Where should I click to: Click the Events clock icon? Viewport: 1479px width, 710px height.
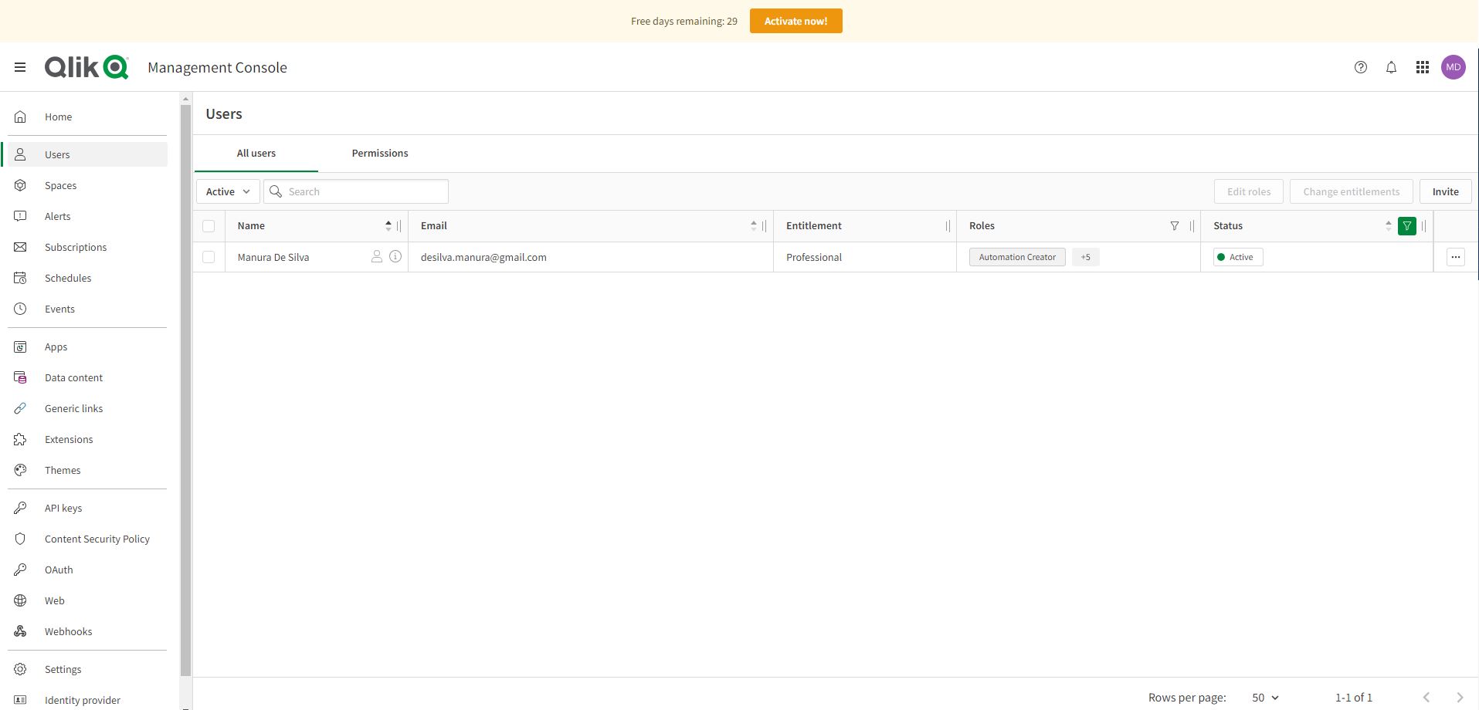(x=21, y=309)
